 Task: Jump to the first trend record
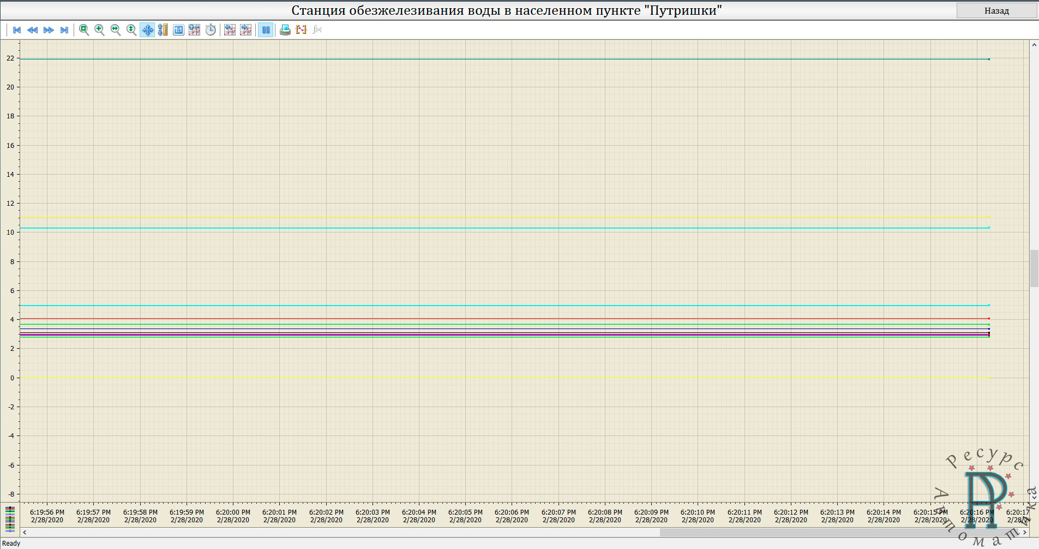[17, 30]
